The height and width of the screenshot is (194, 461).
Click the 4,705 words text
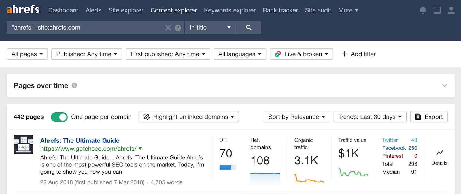click(167, 182)
